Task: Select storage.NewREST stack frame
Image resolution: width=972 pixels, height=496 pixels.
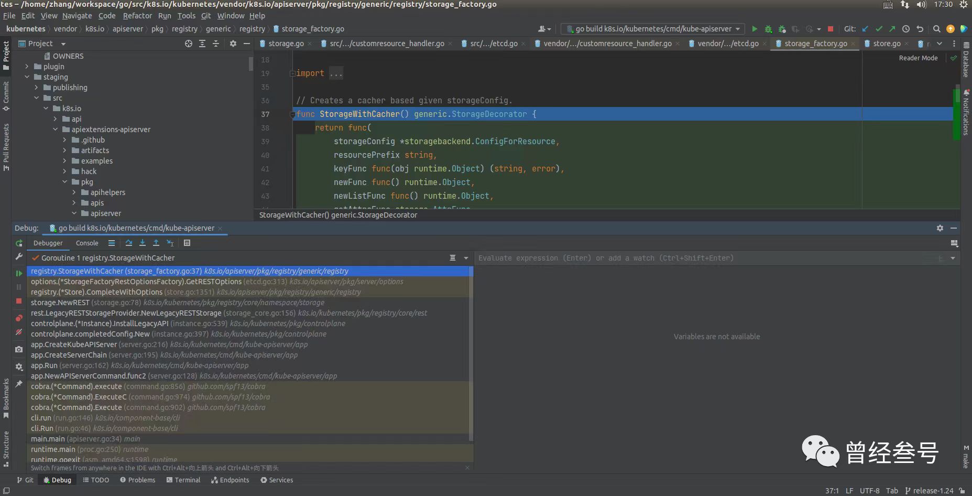Action: click(250, 303)
